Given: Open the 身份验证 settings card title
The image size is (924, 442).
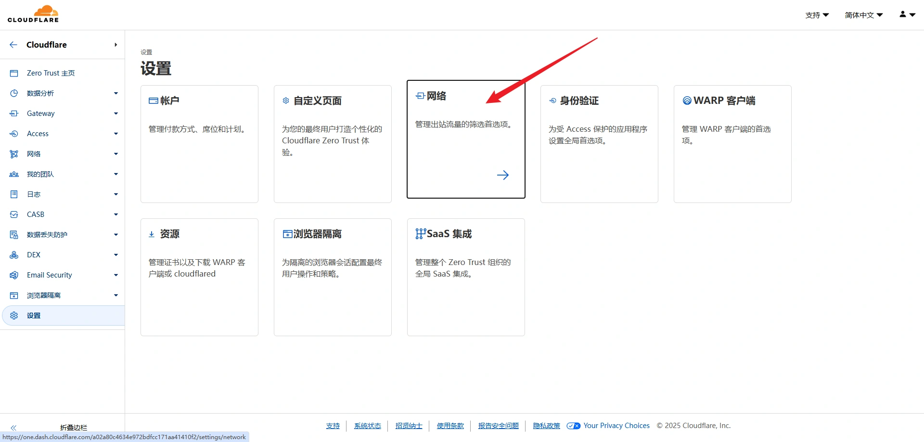Looking at the screenshot, I should [x=579, y=101].
